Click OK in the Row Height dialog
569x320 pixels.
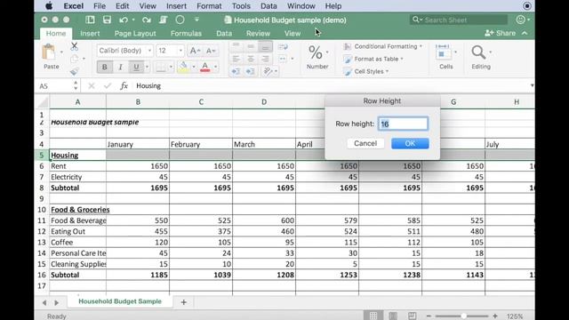[x=410, y=143]
